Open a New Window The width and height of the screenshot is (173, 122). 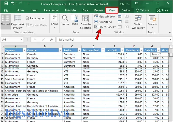point(105,17)
